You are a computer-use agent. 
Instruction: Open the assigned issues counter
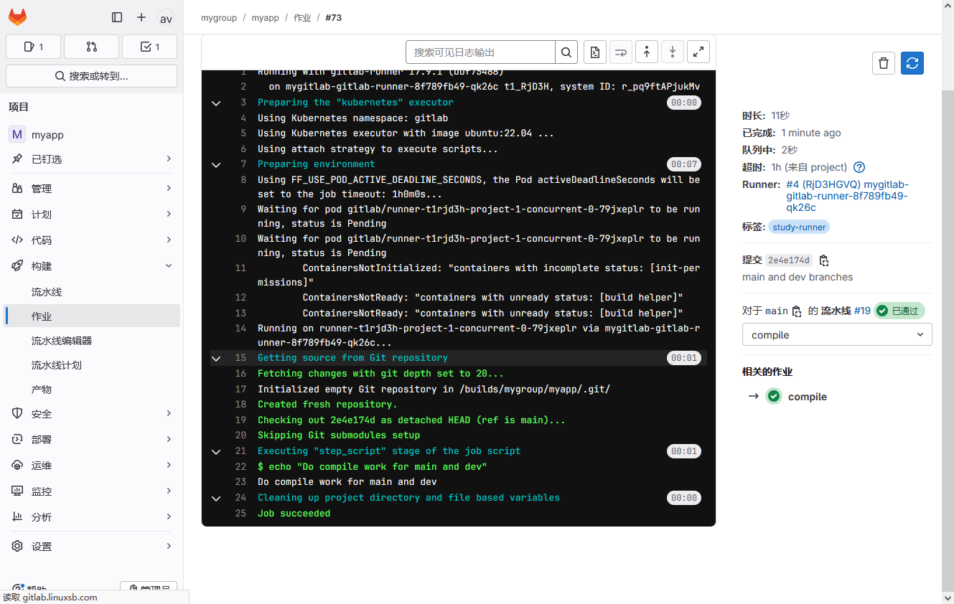[x=33, y=47]
